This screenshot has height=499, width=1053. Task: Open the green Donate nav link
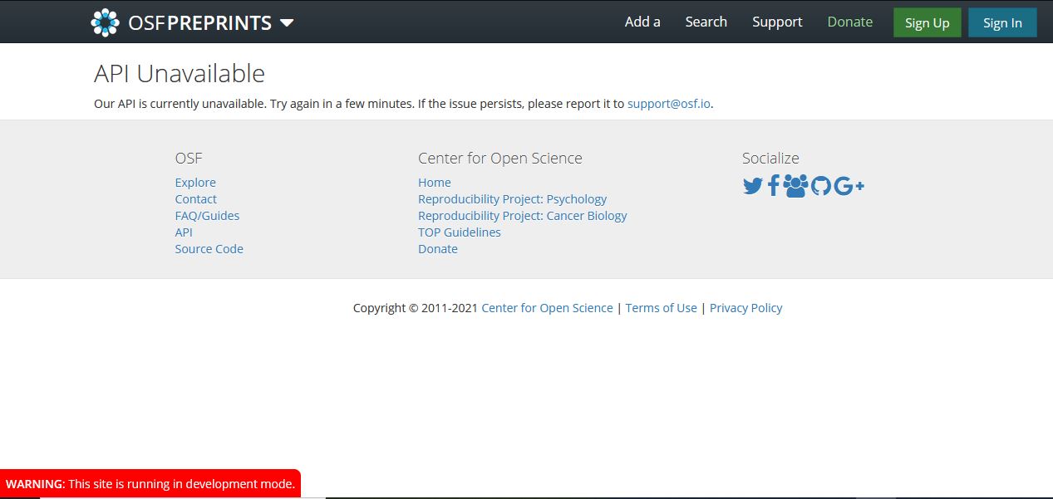tap(850, 22)
